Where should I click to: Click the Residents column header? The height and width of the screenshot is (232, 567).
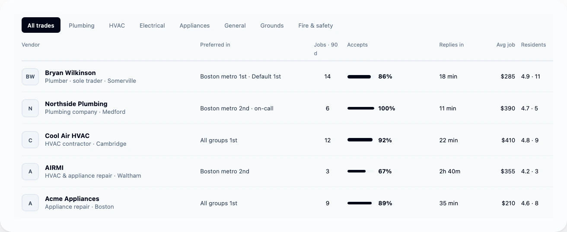tap(533, 45)
